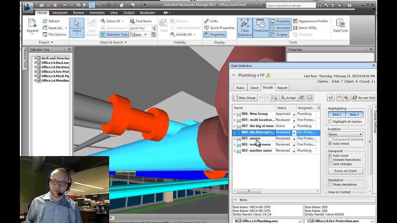Image resolution: width=397 pixels, height=223 pixels.
Task: Open status dropdown for 007- the big ol mess
Action: tap(294, 126)
